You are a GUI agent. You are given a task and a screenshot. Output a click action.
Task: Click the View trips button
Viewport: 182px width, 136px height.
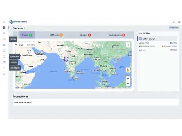[174, 28]
